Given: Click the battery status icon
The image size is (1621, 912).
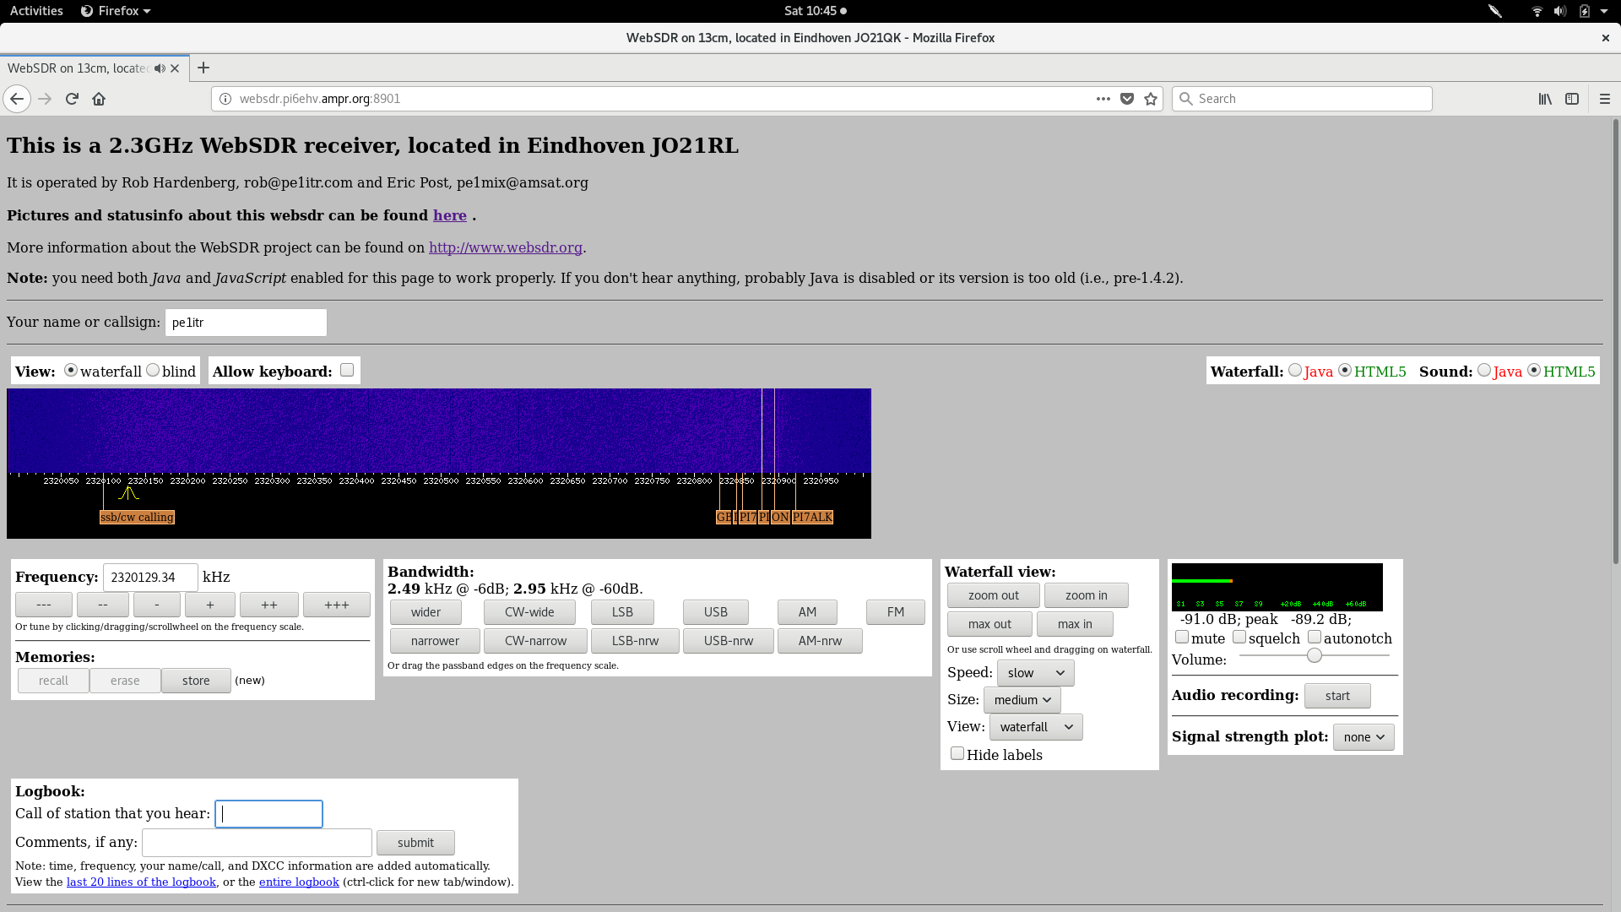Looking at the screenshot, I should pos(1585,11).
